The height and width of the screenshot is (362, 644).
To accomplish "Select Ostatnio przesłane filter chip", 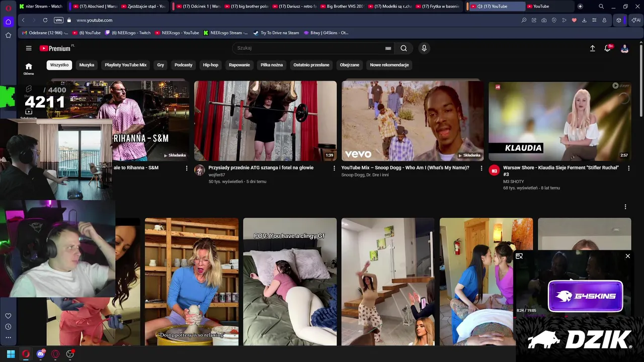I will point(311,65).
